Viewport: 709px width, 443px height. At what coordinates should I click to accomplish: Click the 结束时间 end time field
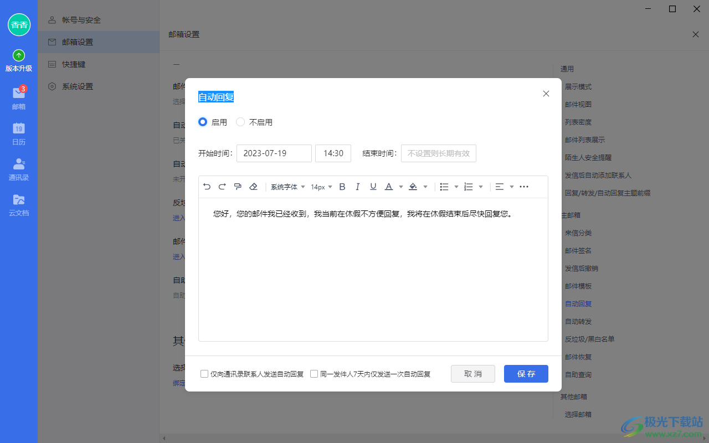coord(439,153)
